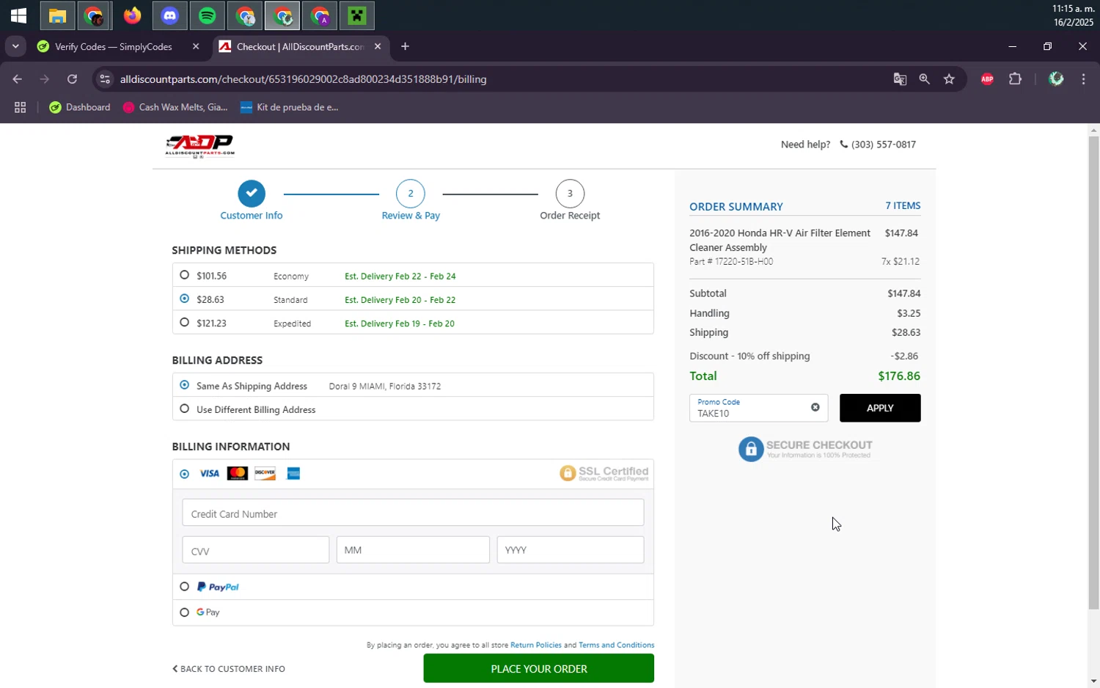Image resolution: width=1100 pixels, height=688 pixels.
Task: Click the page vertical scrollbar
Action: [x=1093, y=373]
